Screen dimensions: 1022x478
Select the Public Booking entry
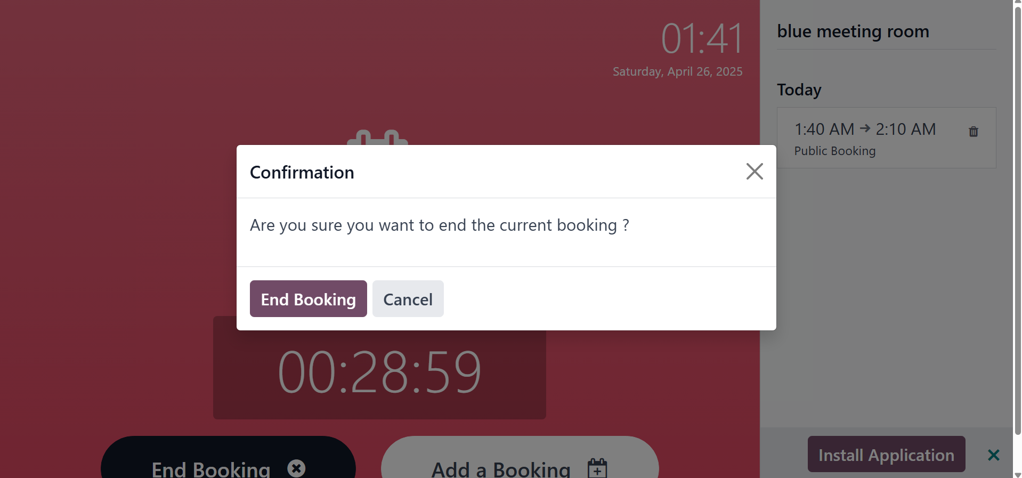coord(834,151)
